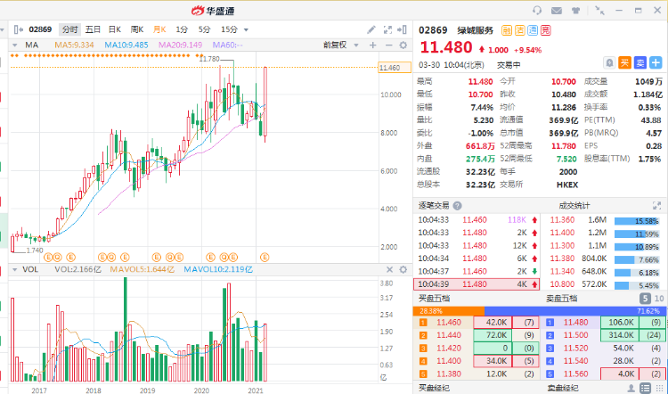668x394 pixels.
Task: Open the mail messages icon
Action: [x=557, y=10]
